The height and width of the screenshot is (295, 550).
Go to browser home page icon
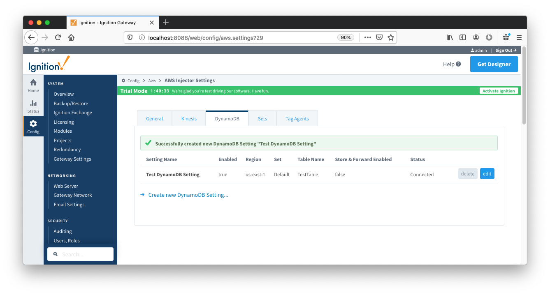point(71,37)
